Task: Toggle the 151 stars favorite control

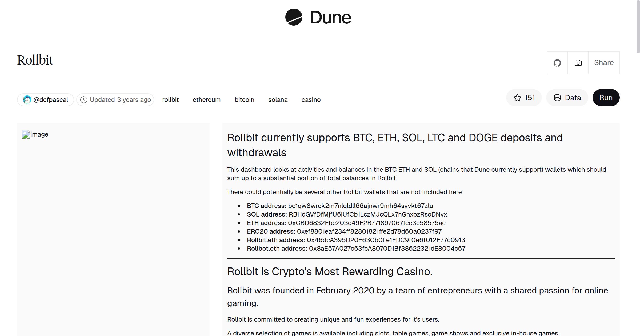Action: pyautogui.click(x=524, y=98)
